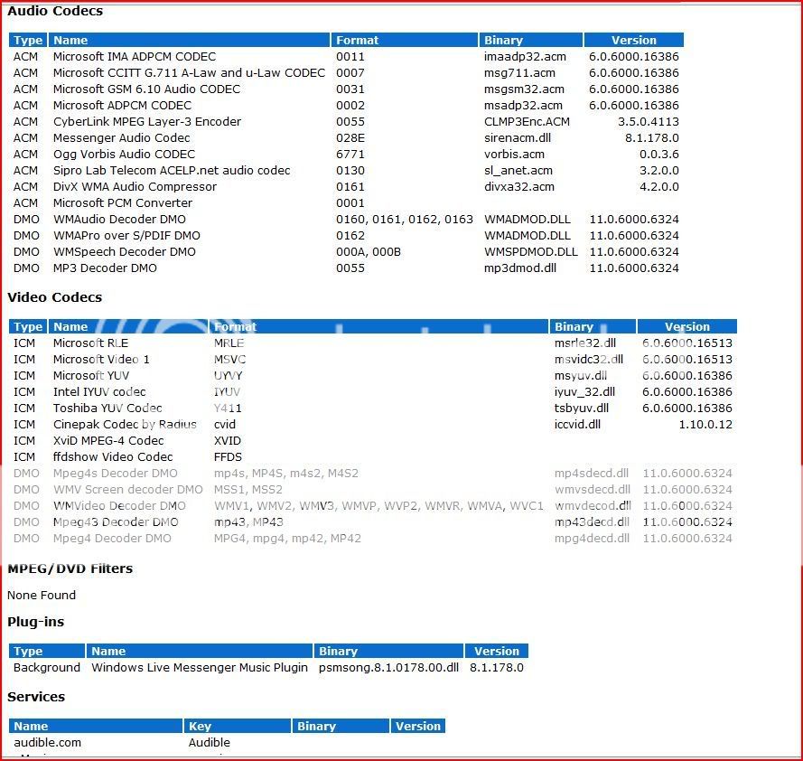This screenshot has height=761, width=803.
Task: Click the MP3 Decoder DMO entry
Action: tap(104, 268)
